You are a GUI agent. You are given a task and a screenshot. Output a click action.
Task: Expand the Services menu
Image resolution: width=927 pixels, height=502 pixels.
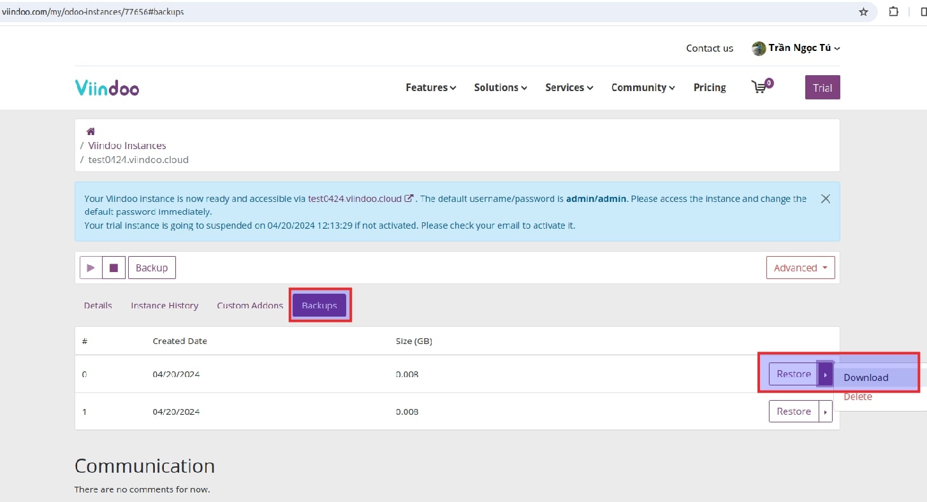point(569,87)
